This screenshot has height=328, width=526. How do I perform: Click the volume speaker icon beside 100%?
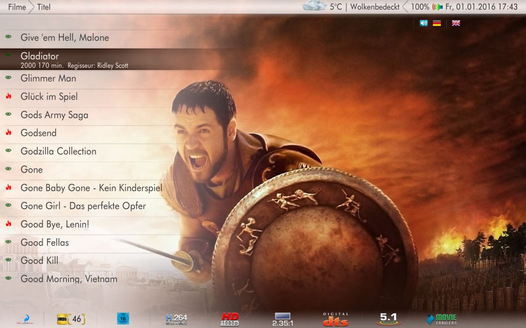coord(438,6)
